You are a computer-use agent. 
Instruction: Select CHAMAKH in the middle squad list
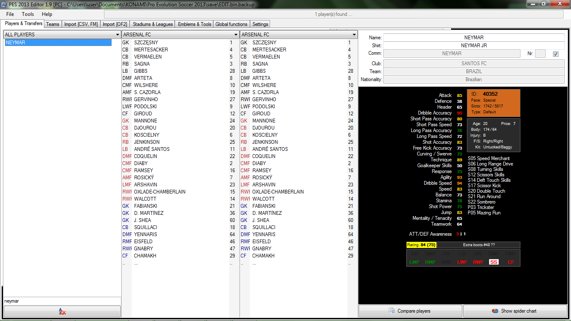pyautogui.click(x=180, y=256)
